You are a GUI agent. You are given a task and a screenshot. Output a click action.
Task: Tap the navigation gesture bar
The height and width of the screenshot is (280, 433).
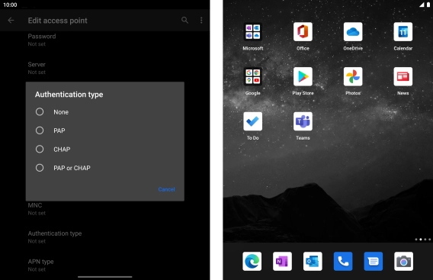pyautogui.click(x=105, y=276)
